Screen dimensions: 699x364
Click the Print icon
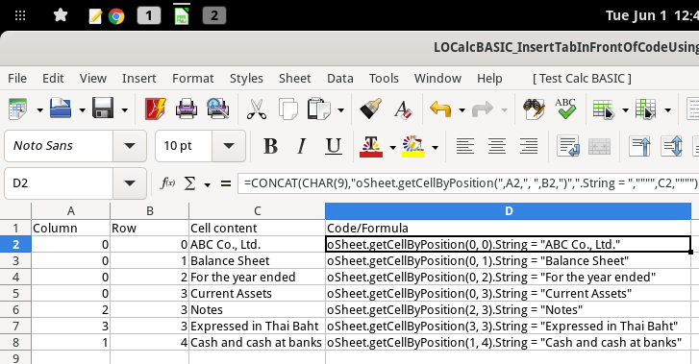tap(187, 109)
